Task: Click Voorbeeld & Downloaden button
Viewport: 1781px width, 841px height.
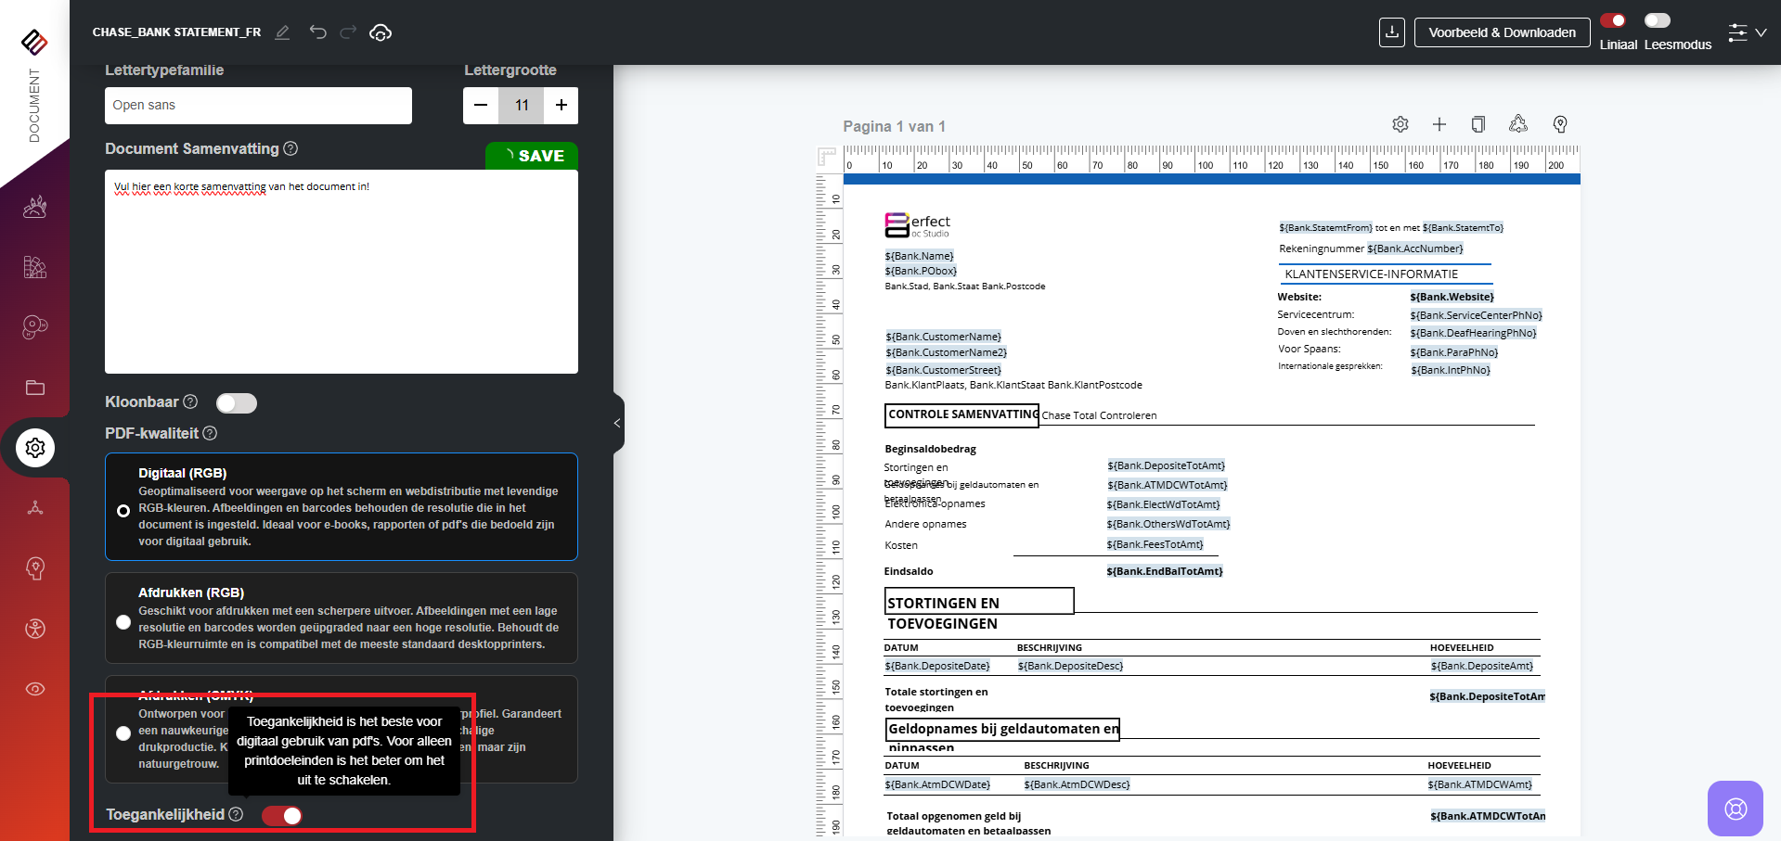Action: (1502, 32)
